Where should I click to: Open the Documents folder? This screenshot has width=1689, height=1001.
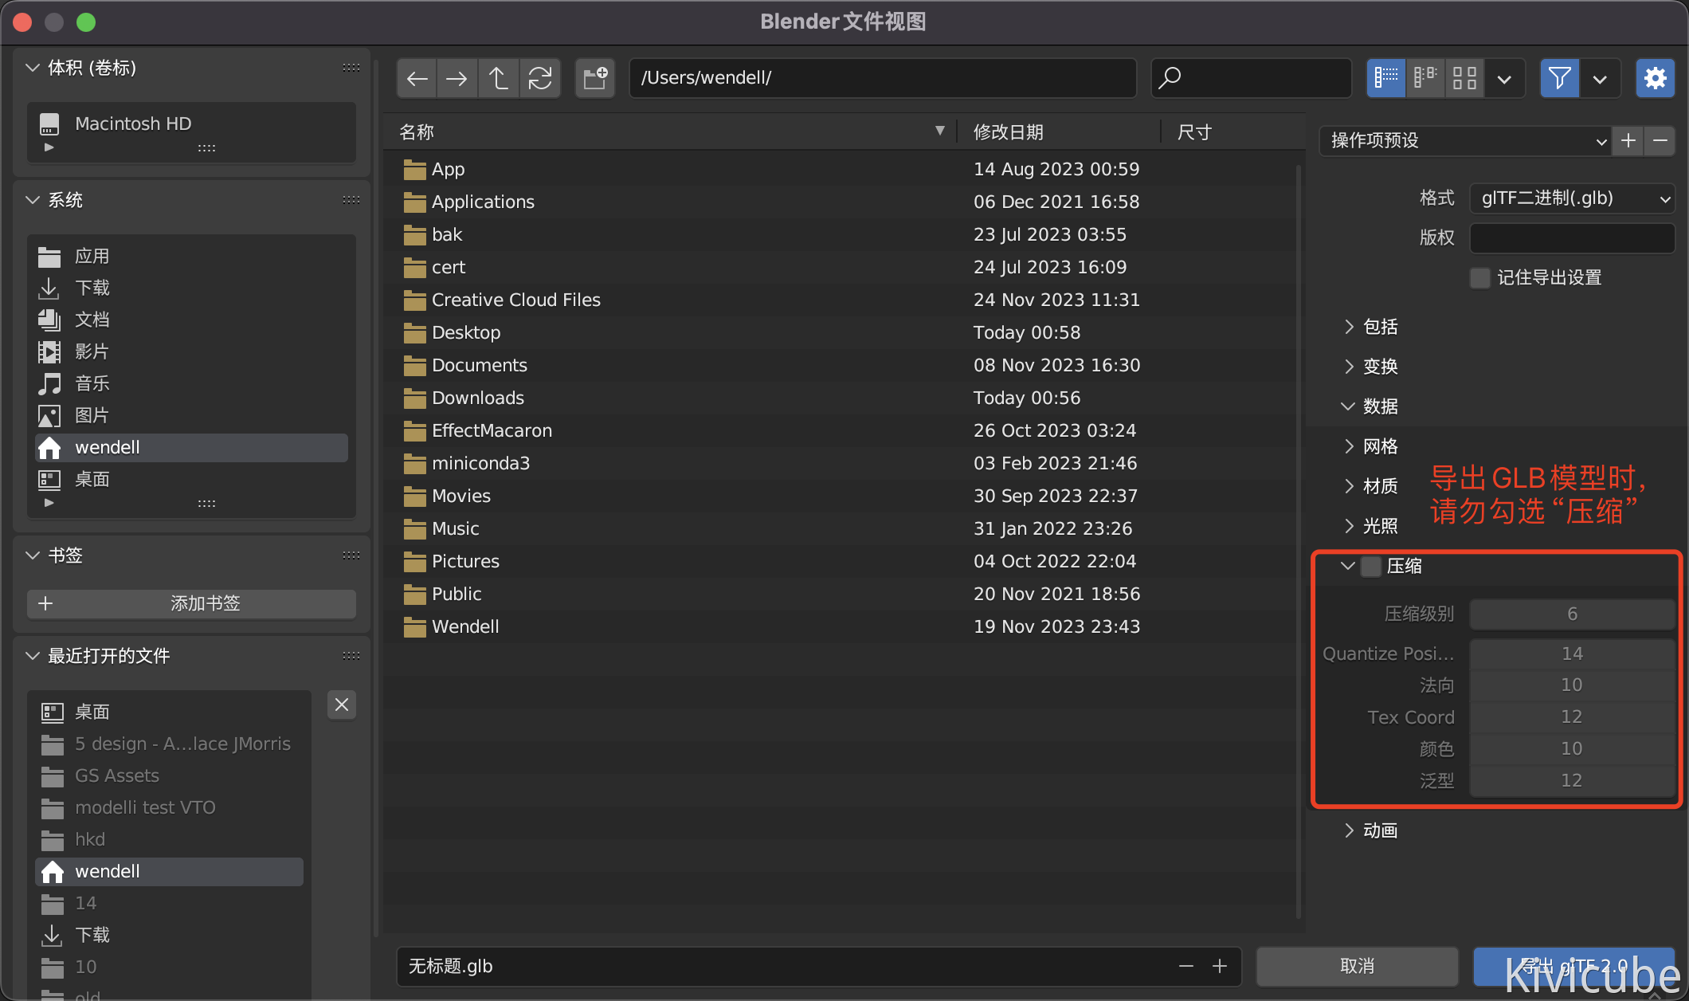click(x=479, y=365)
